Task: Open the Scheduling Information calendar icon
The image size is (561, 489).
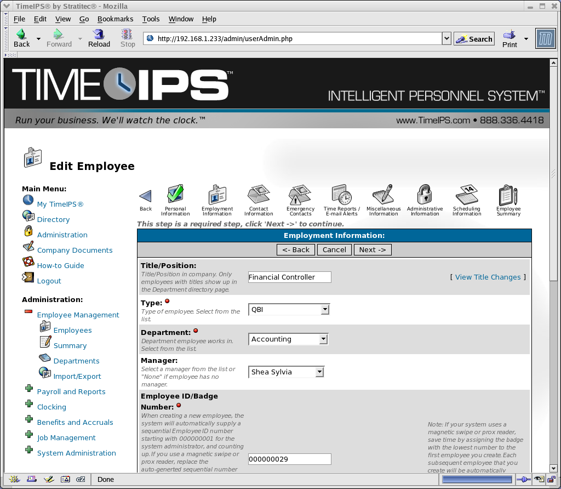Action: [x=467, y=194]
